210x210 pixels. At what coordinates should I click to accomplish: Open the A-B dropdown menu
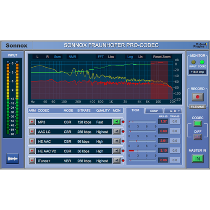point(173,111)
